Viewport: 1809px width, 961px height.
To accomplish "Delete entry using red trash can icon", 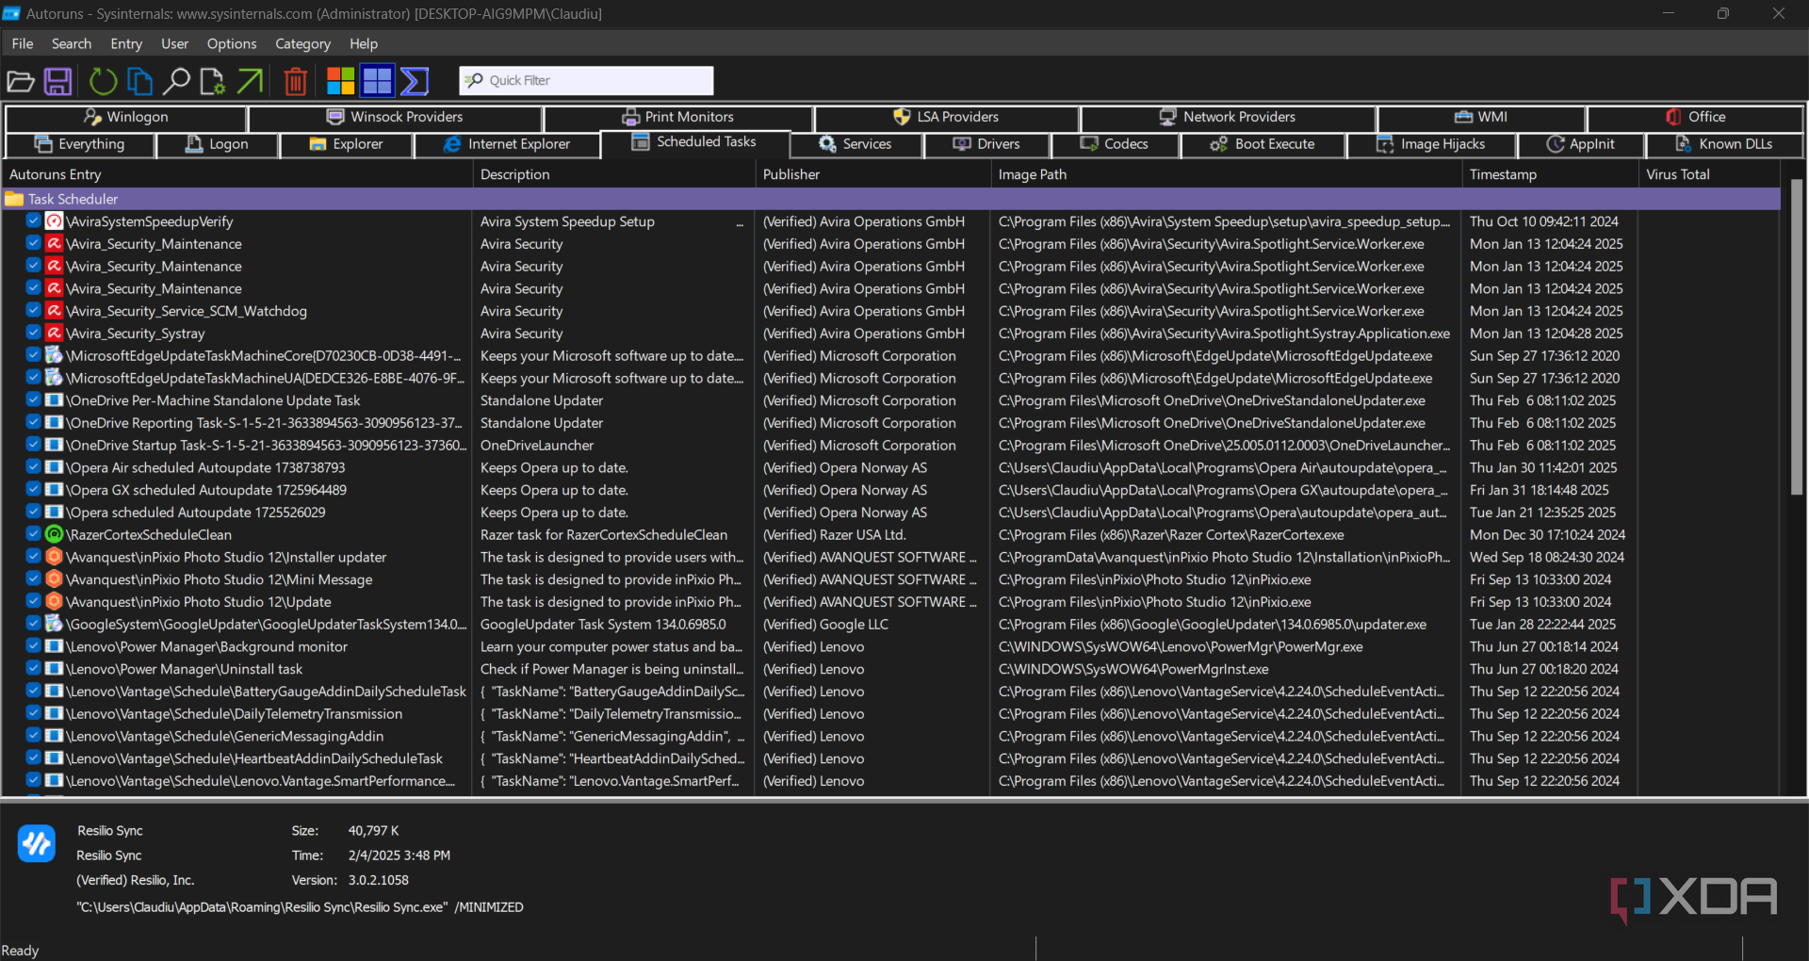I will [x=296, y=82].
